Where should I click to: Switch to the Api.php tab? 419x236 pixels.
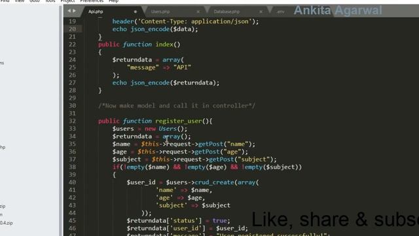(96, 12)
